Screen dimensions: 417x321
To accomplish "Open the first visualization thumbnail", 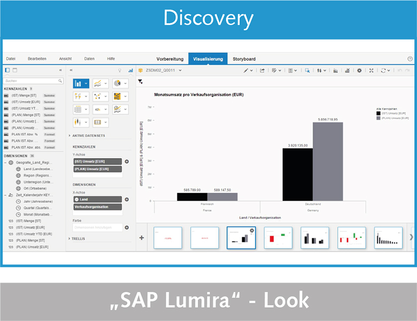I will tap(167, 238).
